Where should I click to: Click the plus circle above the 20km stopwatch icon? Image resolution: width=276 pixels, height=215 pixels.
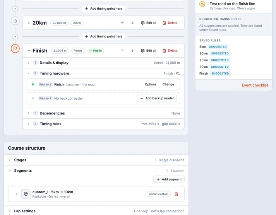[15, 9]
